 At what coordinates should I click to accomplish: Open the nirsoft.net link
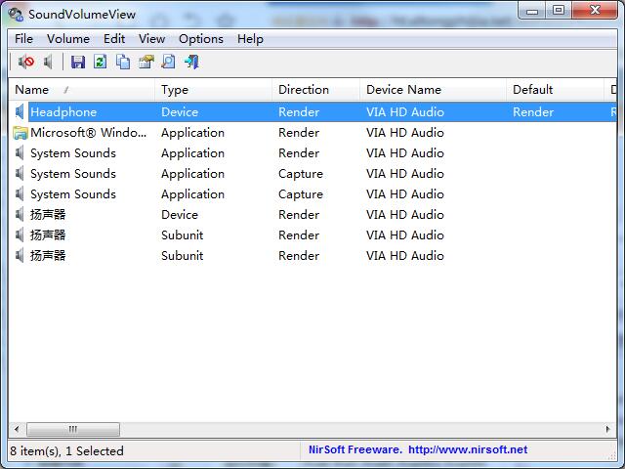(468, 449)
